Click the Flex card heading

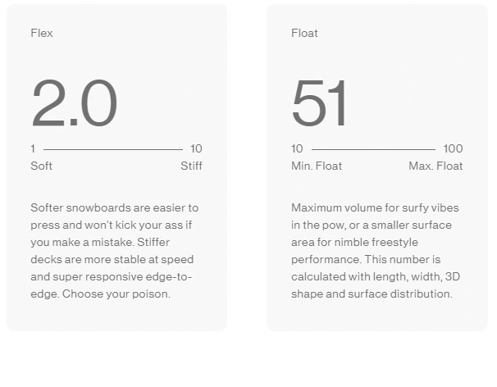coord(41,34)
